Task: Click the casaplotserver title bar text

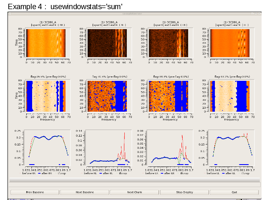Action: tap(132, 14)
